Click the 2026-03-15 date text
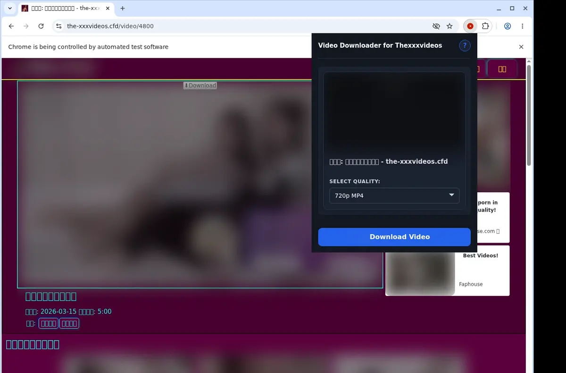The image size is (566, 373). pos(58,312)
